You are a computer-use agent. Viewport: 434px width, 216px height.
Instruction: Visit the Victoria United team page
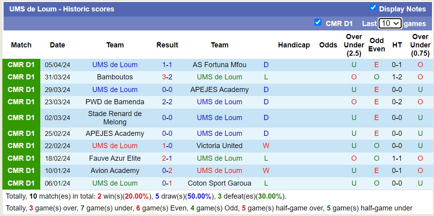[219, 146]
